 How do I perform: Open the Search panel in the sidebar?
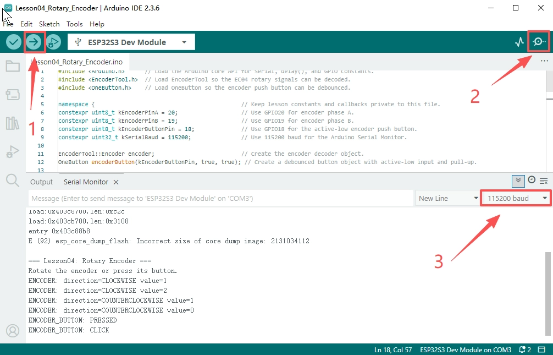click(13, 180)
